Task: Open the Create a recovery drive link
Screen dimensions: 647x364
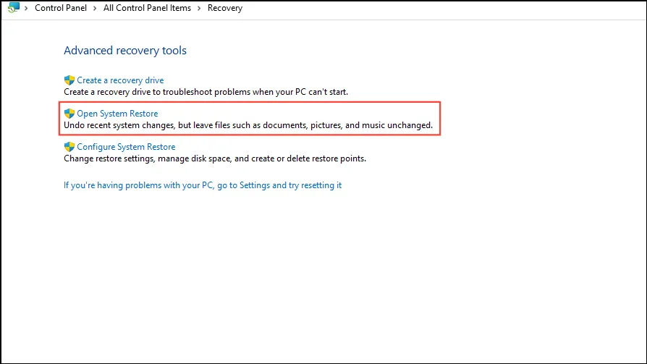Action: pos(120,80)
